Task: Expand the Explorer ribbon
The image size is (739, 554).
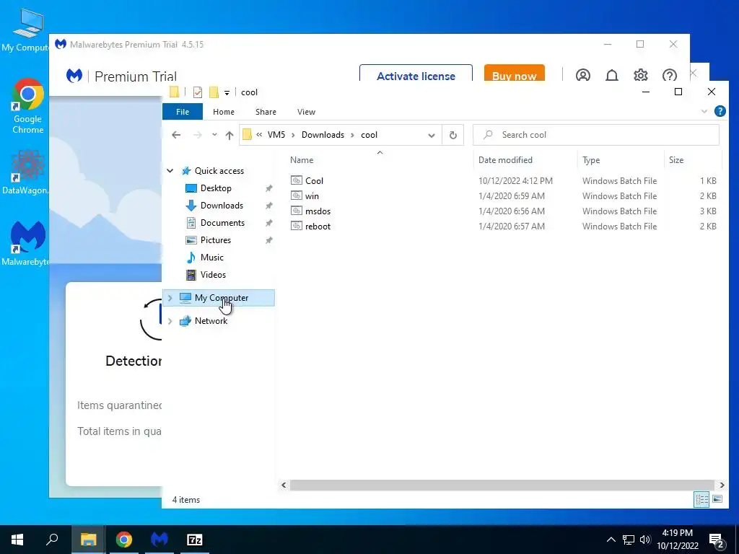Action: tap(704, 112)
